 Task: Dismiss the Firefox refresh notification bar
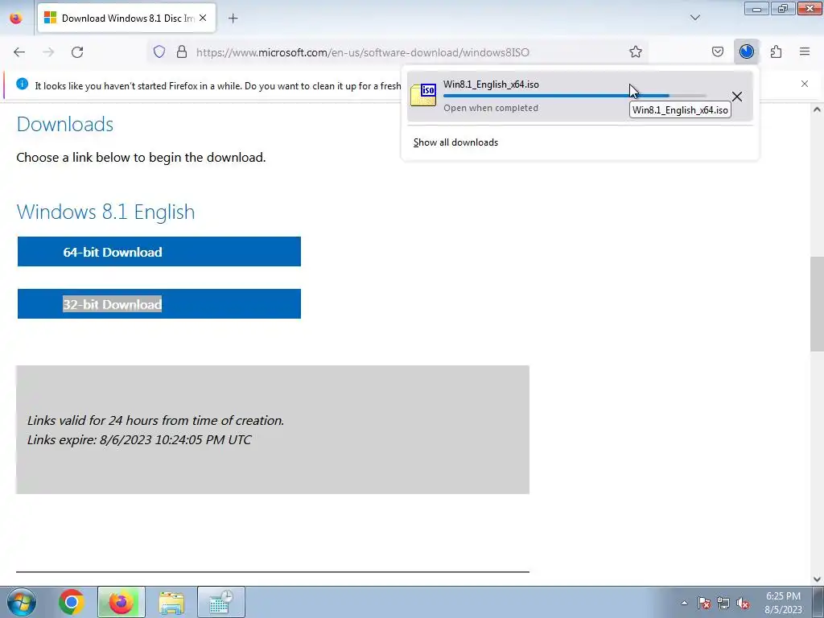point(804,84)
